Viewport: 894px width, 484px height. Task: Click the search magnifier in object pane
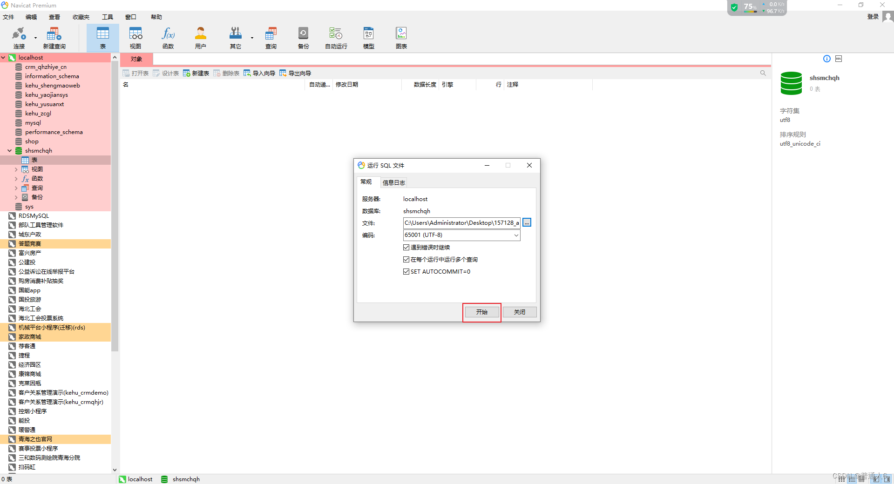(763, 73)
